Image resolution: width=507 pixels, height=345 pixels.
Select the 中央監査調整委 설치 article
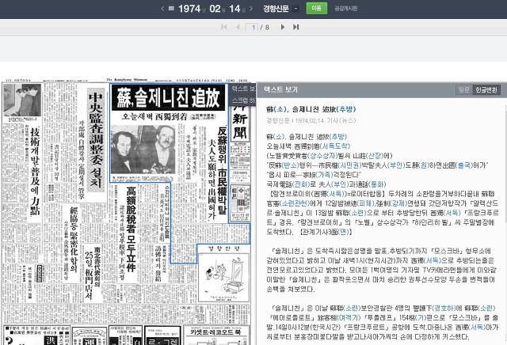pos(96,141)
